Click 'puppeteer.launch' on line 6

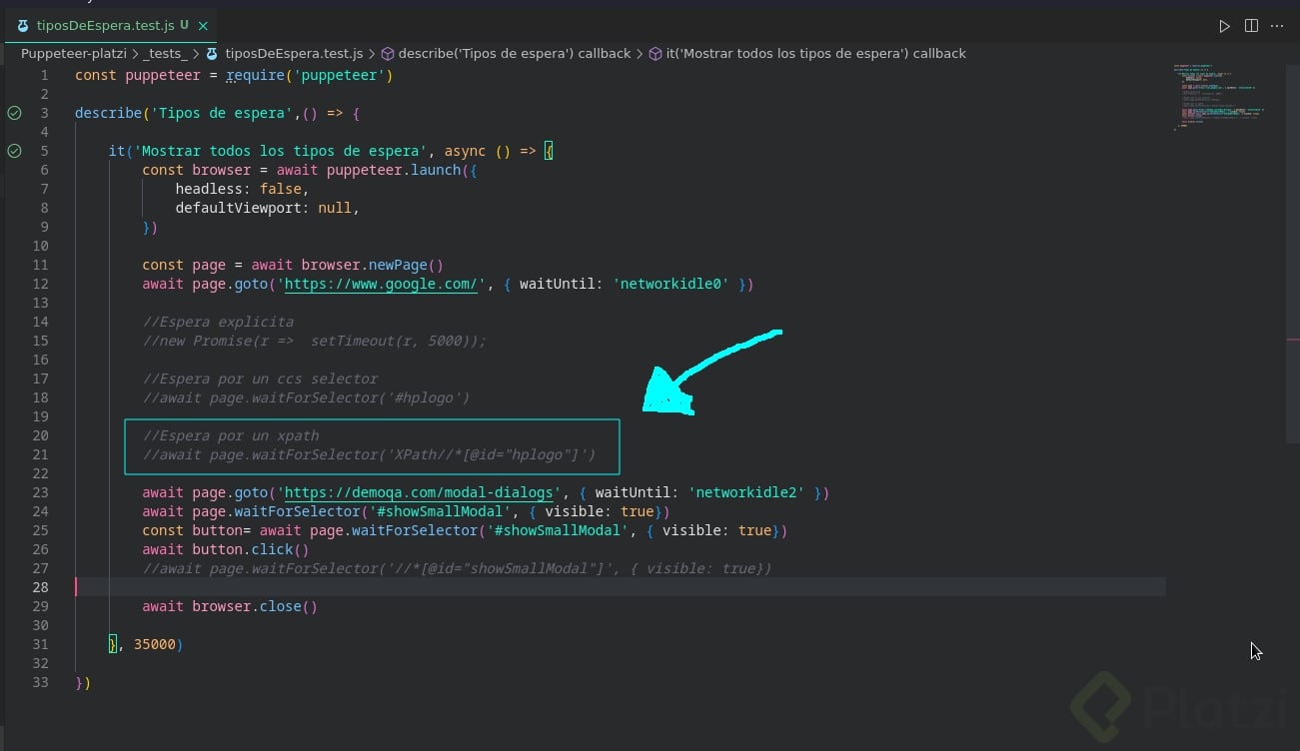pyautogui.click(x=394, y=170)
